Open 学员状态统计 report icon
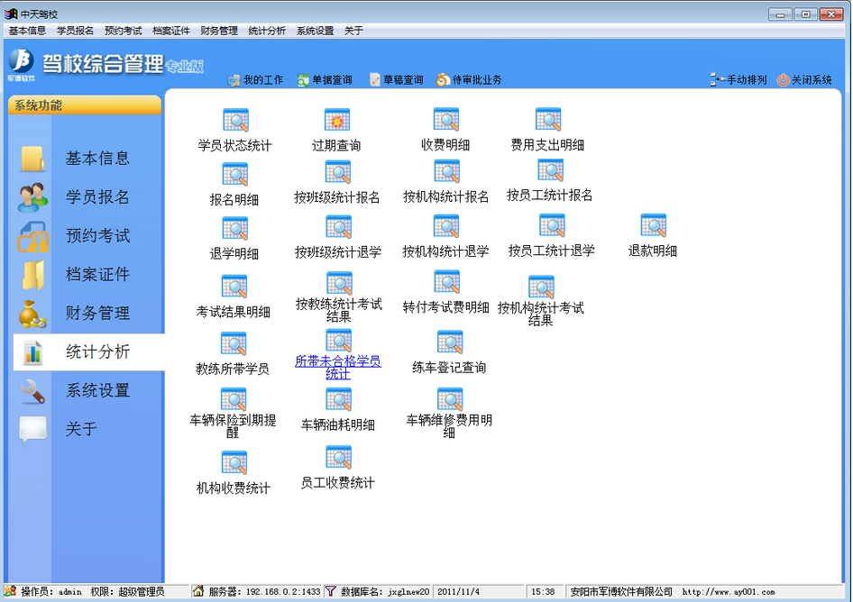853x602 pixels. click(235, 120)
